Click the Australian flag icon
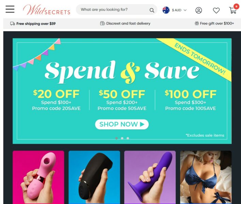This screenshot has height=204, width=241. [x=166, y=10]
